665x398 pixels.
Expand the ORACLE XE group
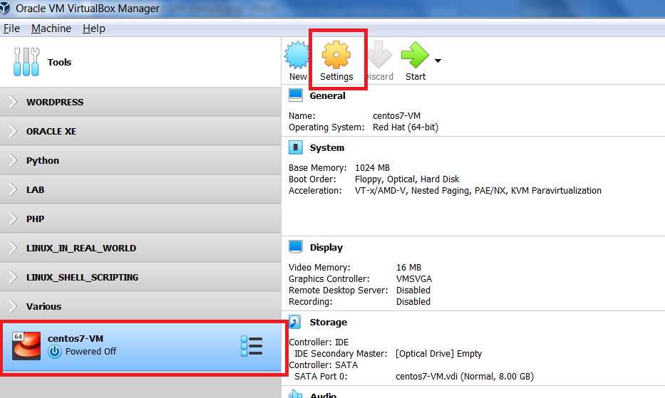point(13,132)
